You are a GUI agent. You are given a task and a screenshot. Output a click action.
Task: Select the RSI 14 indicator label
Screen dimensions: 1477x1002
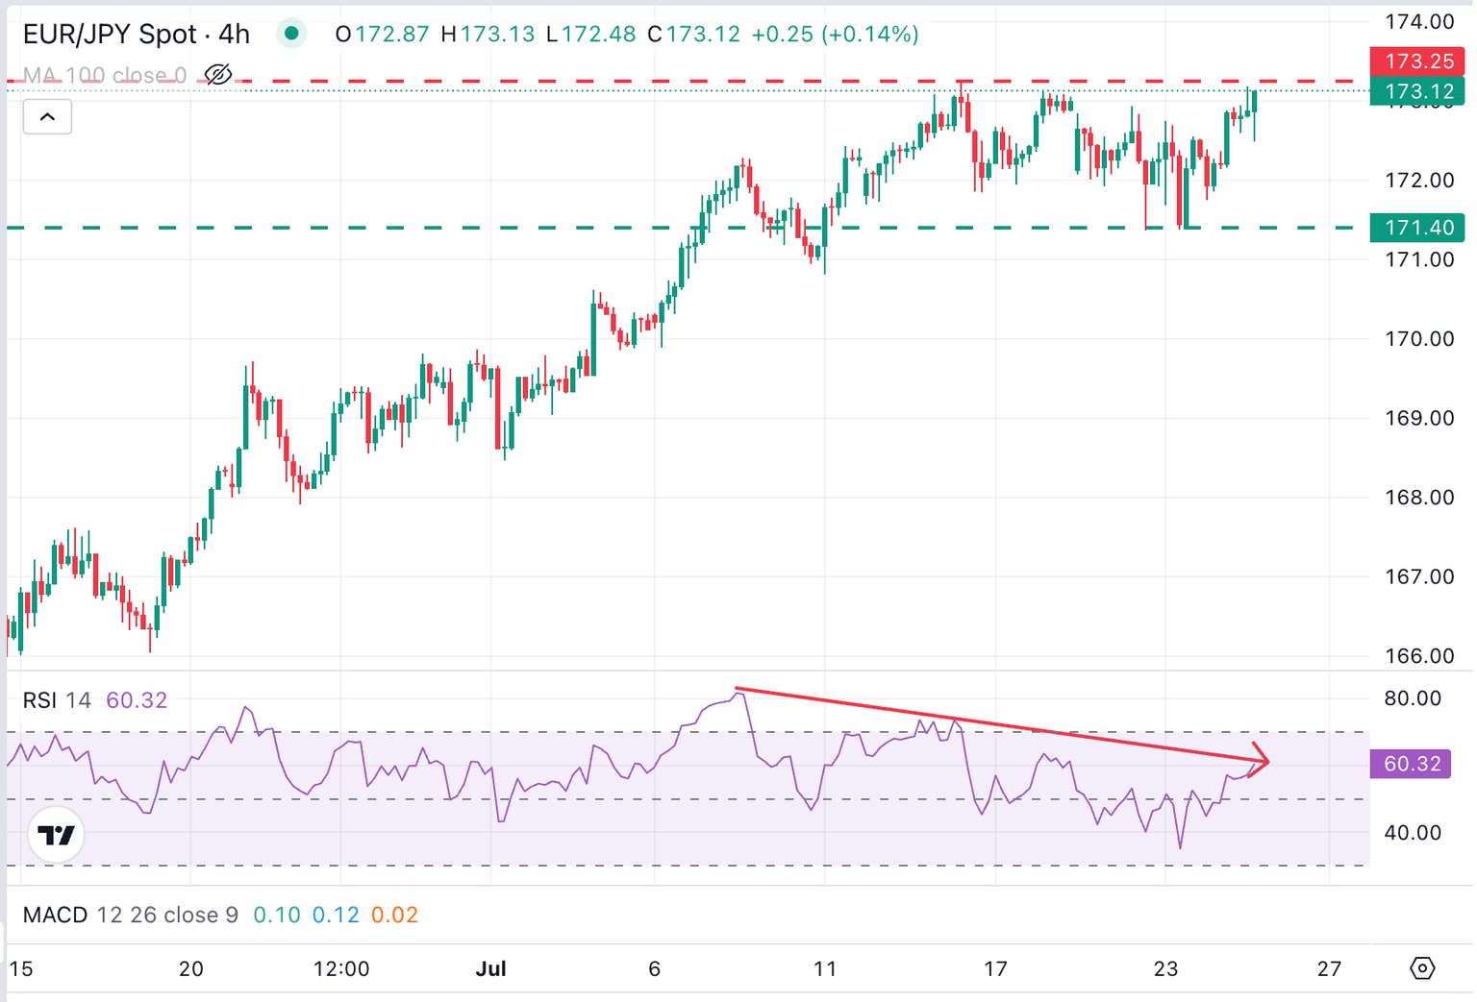pos(53,700)
